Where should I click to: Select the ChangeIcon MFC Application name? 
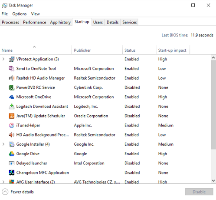point(43,173)
